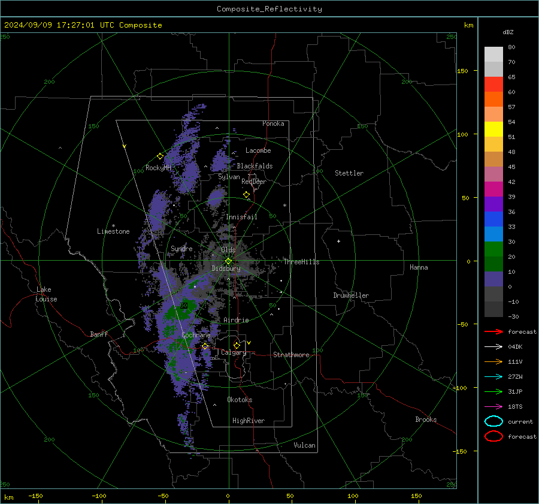Click the Cochrane map label
Viewport: 539px width, 504px height.
click(196, 335)
